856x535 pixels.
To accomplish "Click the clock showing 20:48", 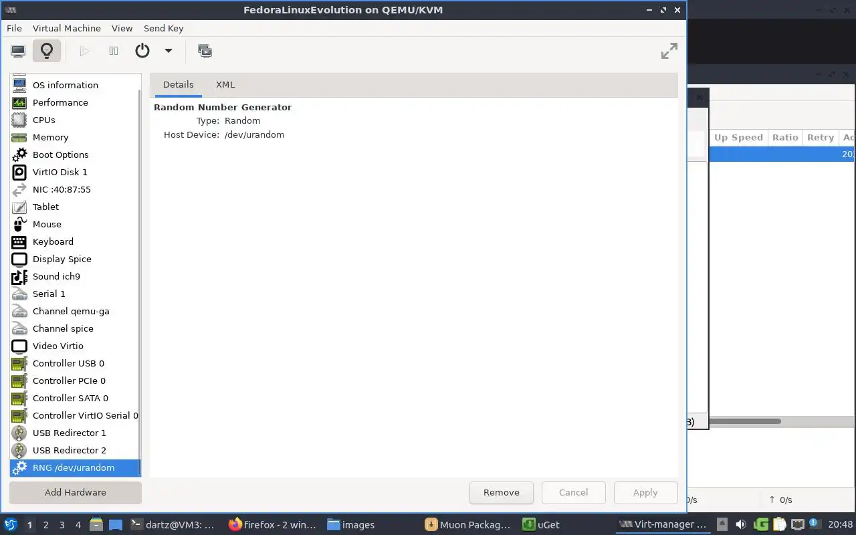I will click(x=841, y=525).
